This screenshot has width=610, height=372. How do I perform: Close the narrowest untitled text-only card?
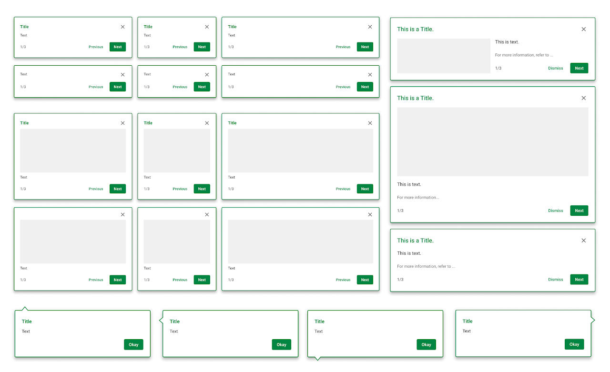(207, 74)
